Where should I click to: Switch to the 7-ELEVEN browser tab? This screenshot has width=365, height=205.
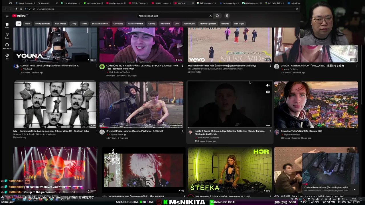tap(274, 3)
